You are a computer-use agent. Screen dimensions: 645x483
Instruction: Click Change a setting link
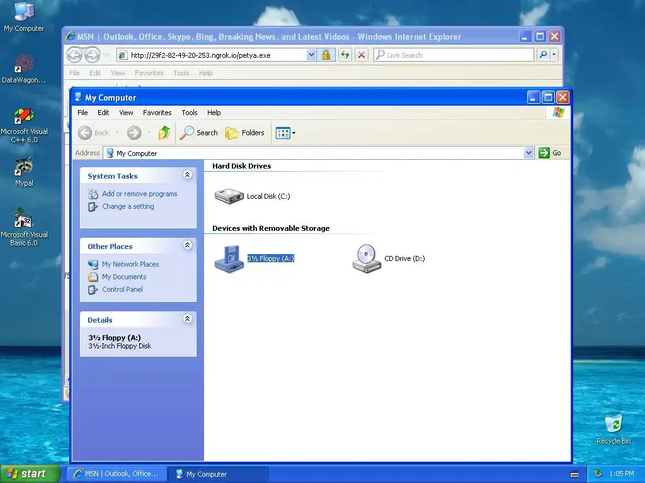[128, 206]
